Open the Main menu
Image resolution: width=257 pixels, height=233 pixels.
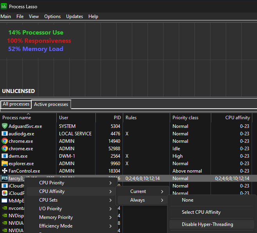pos(6,16)
